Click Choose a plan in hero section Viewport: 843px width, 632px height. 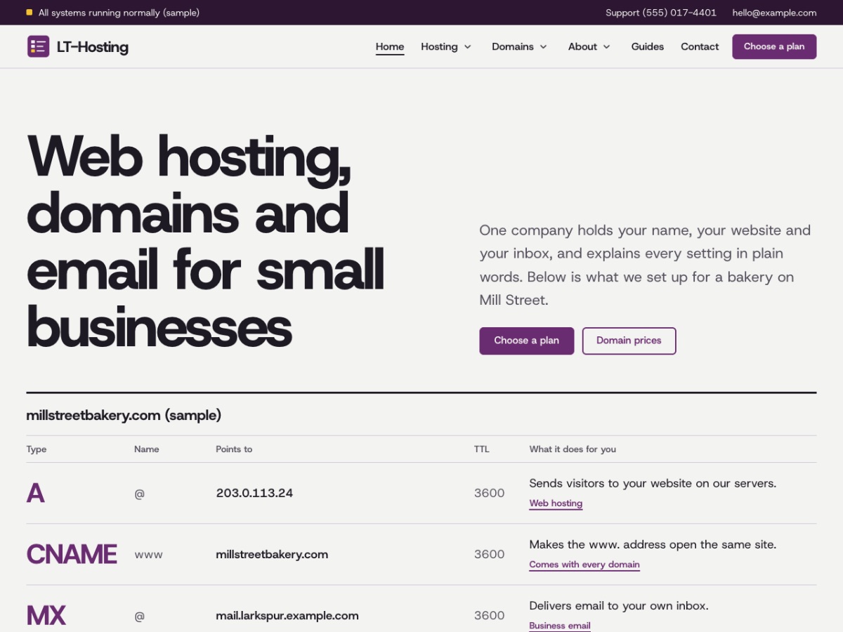[x=527, y=341]
